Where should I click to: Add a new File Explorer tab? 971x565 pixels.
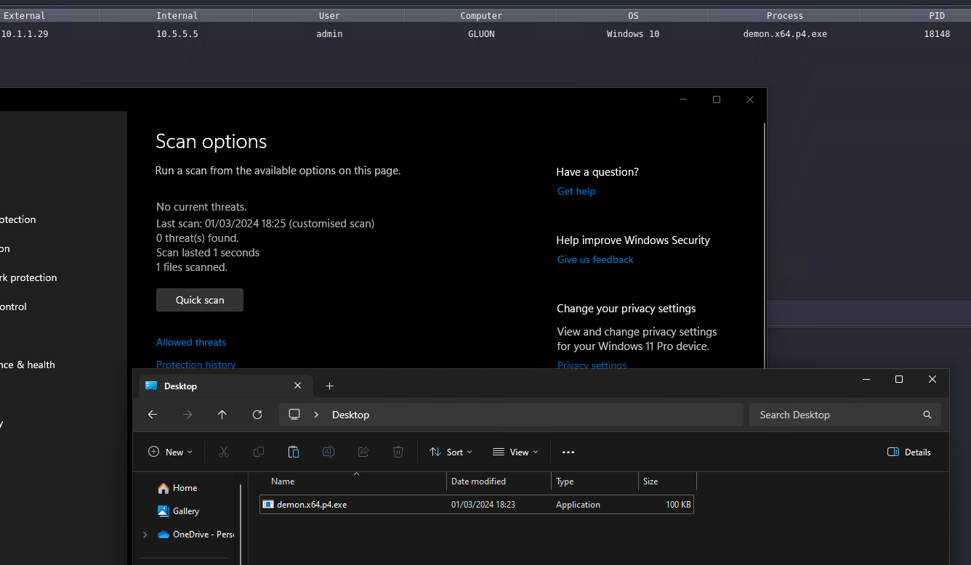point(329,386)
